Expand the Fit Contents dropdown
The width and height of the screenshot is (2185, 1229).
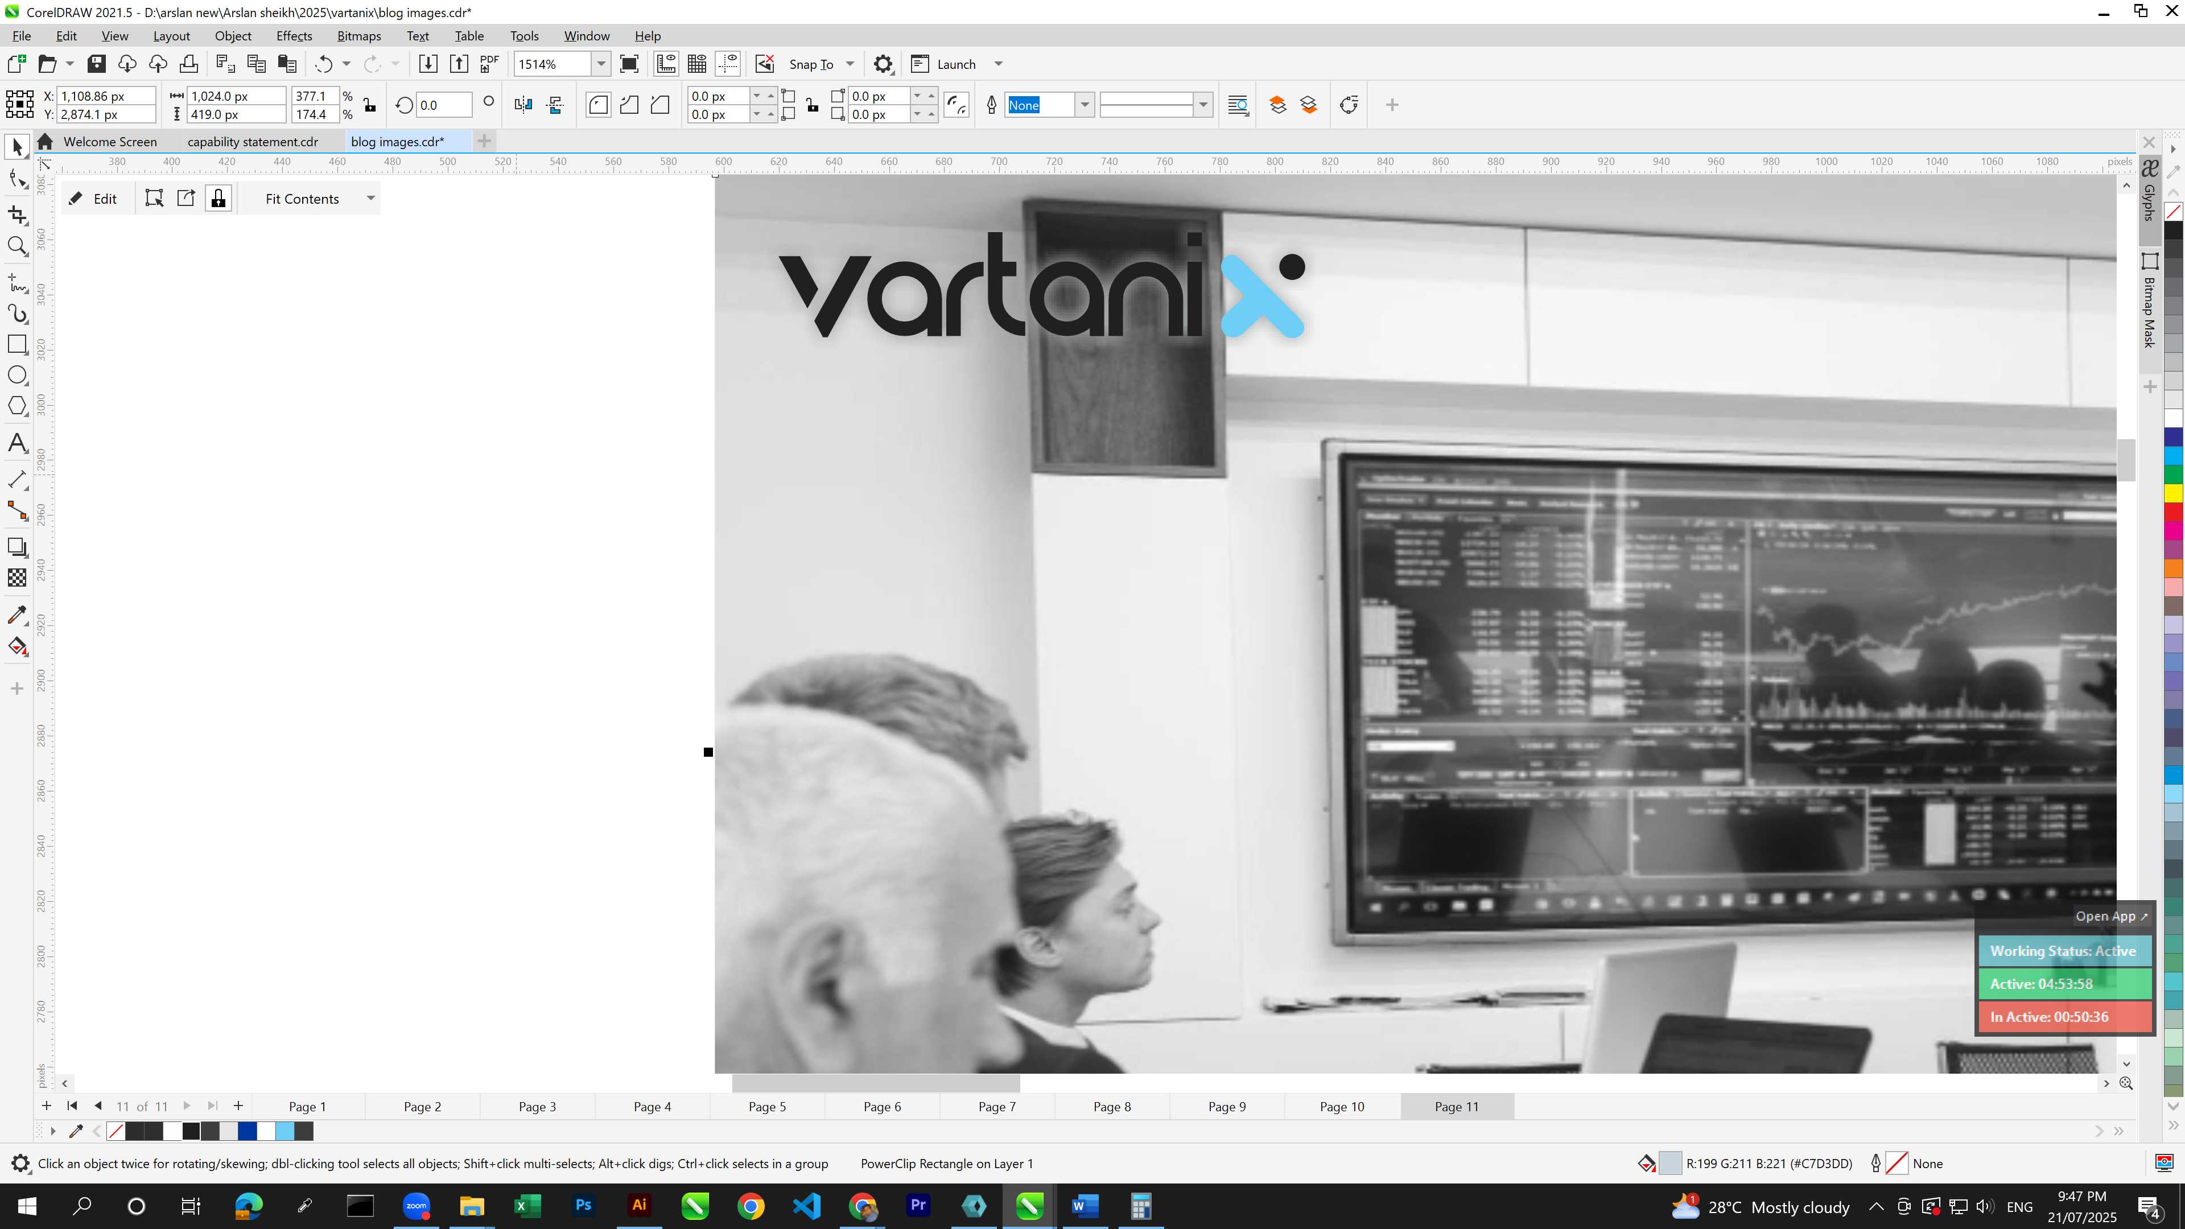(x=370, y=199)
